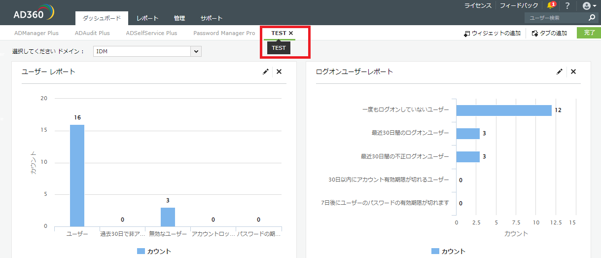Switch to the ADAudit Plus tab
The width and height of the screenshot is (601, 258).
pos(92,33)
